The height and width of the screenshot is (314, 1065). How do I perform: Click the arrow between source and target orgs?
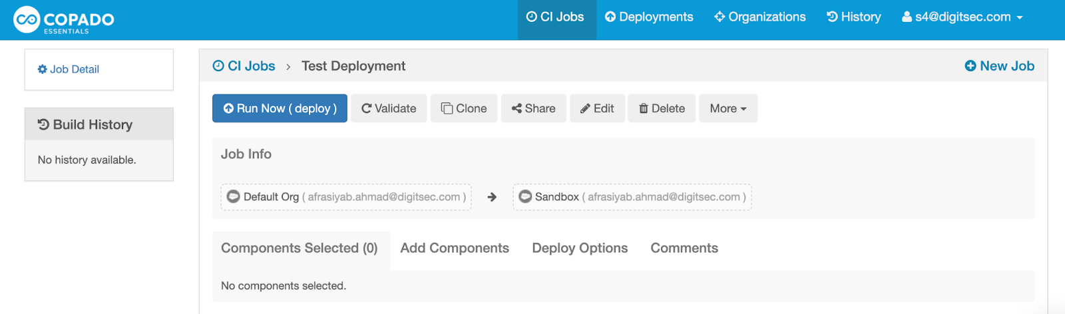pos(492,197)
